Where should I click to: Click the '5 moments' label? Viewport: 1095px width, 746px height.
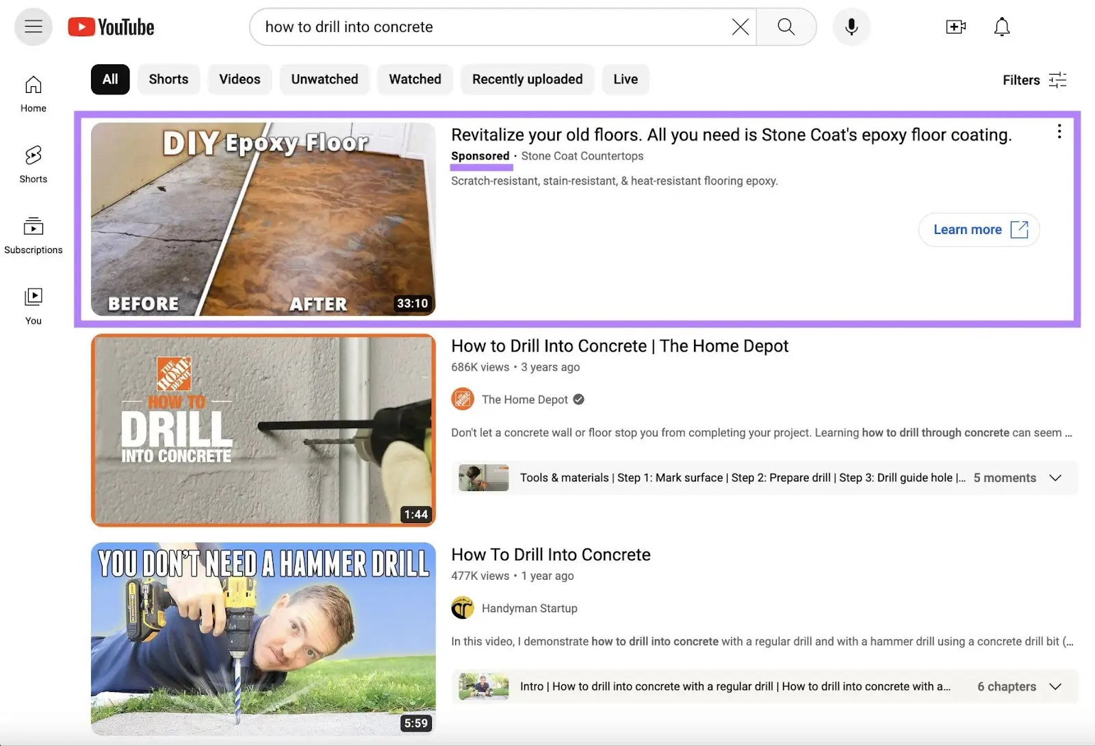tap(1005, 477)
